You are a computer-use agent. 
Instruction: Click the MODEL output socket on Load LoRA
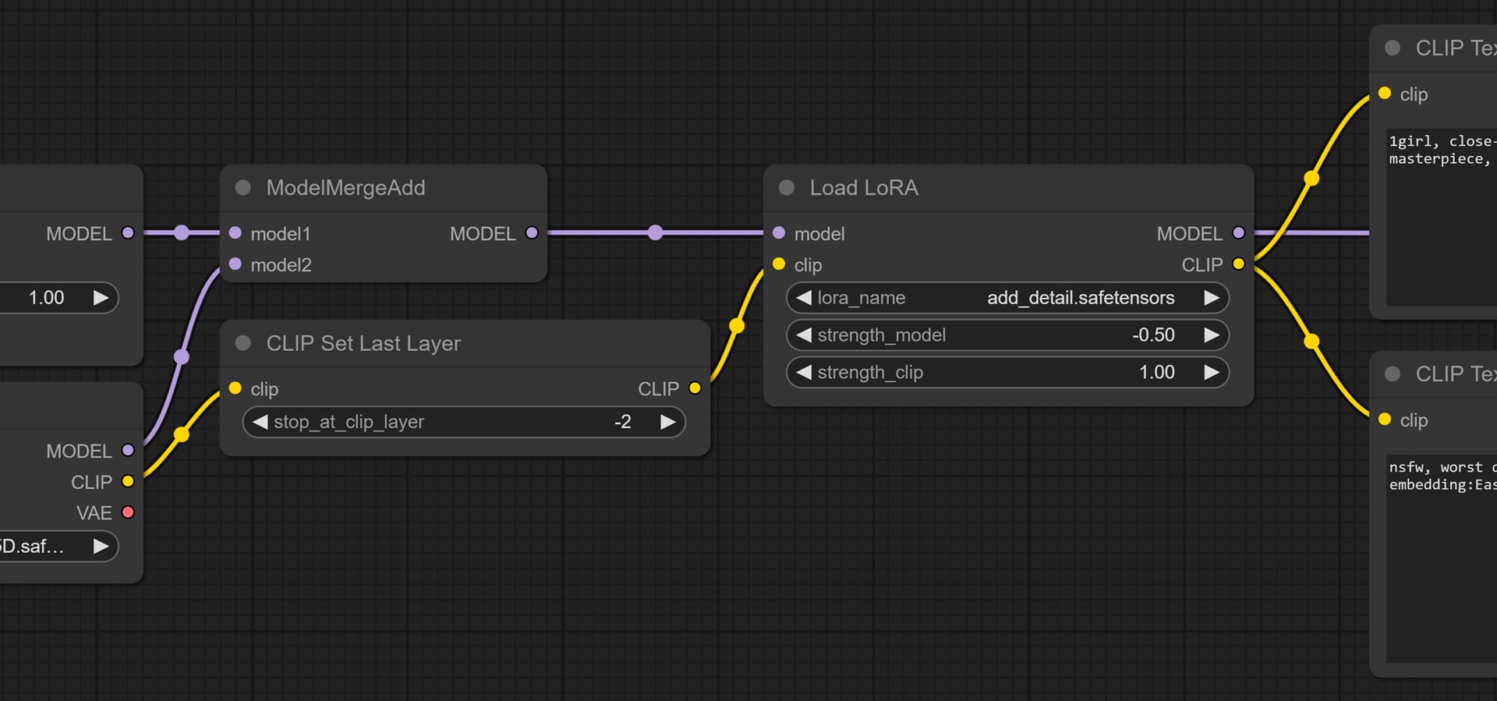[x=1238, y=233]
